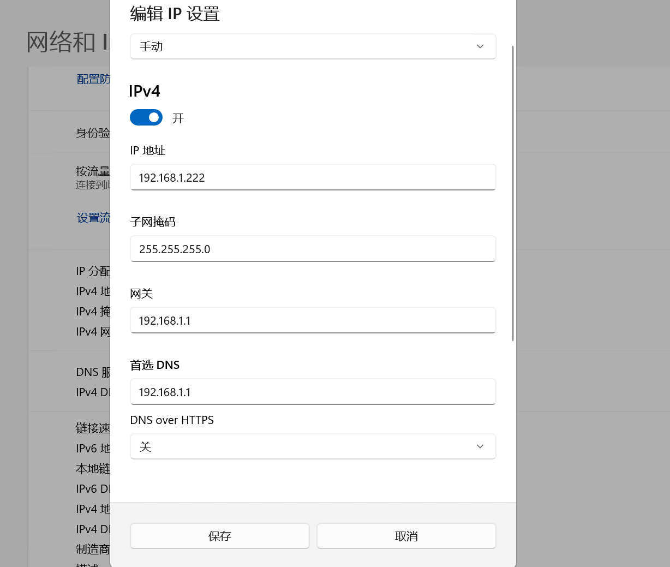Click into the 首选 DNS input field

point(313,392)
